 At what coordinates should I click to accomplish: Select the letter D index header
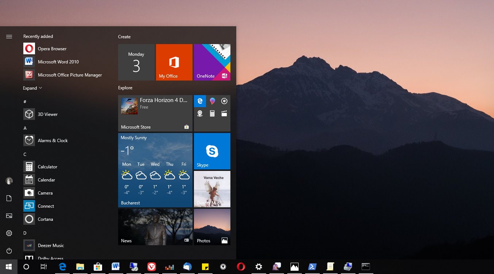(25, 233)
